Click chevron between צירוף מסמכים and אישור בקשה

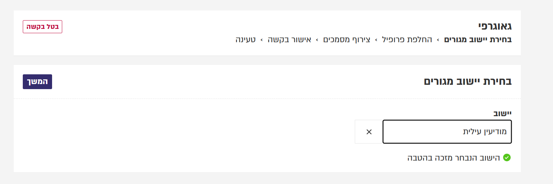(x=317, y=40)
